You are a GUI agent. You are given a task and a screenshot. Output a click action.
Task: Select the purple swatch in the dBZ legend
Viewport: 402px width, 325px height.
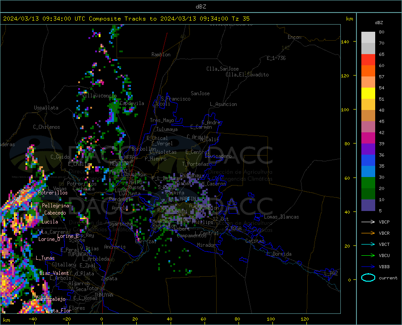(368, 149)
